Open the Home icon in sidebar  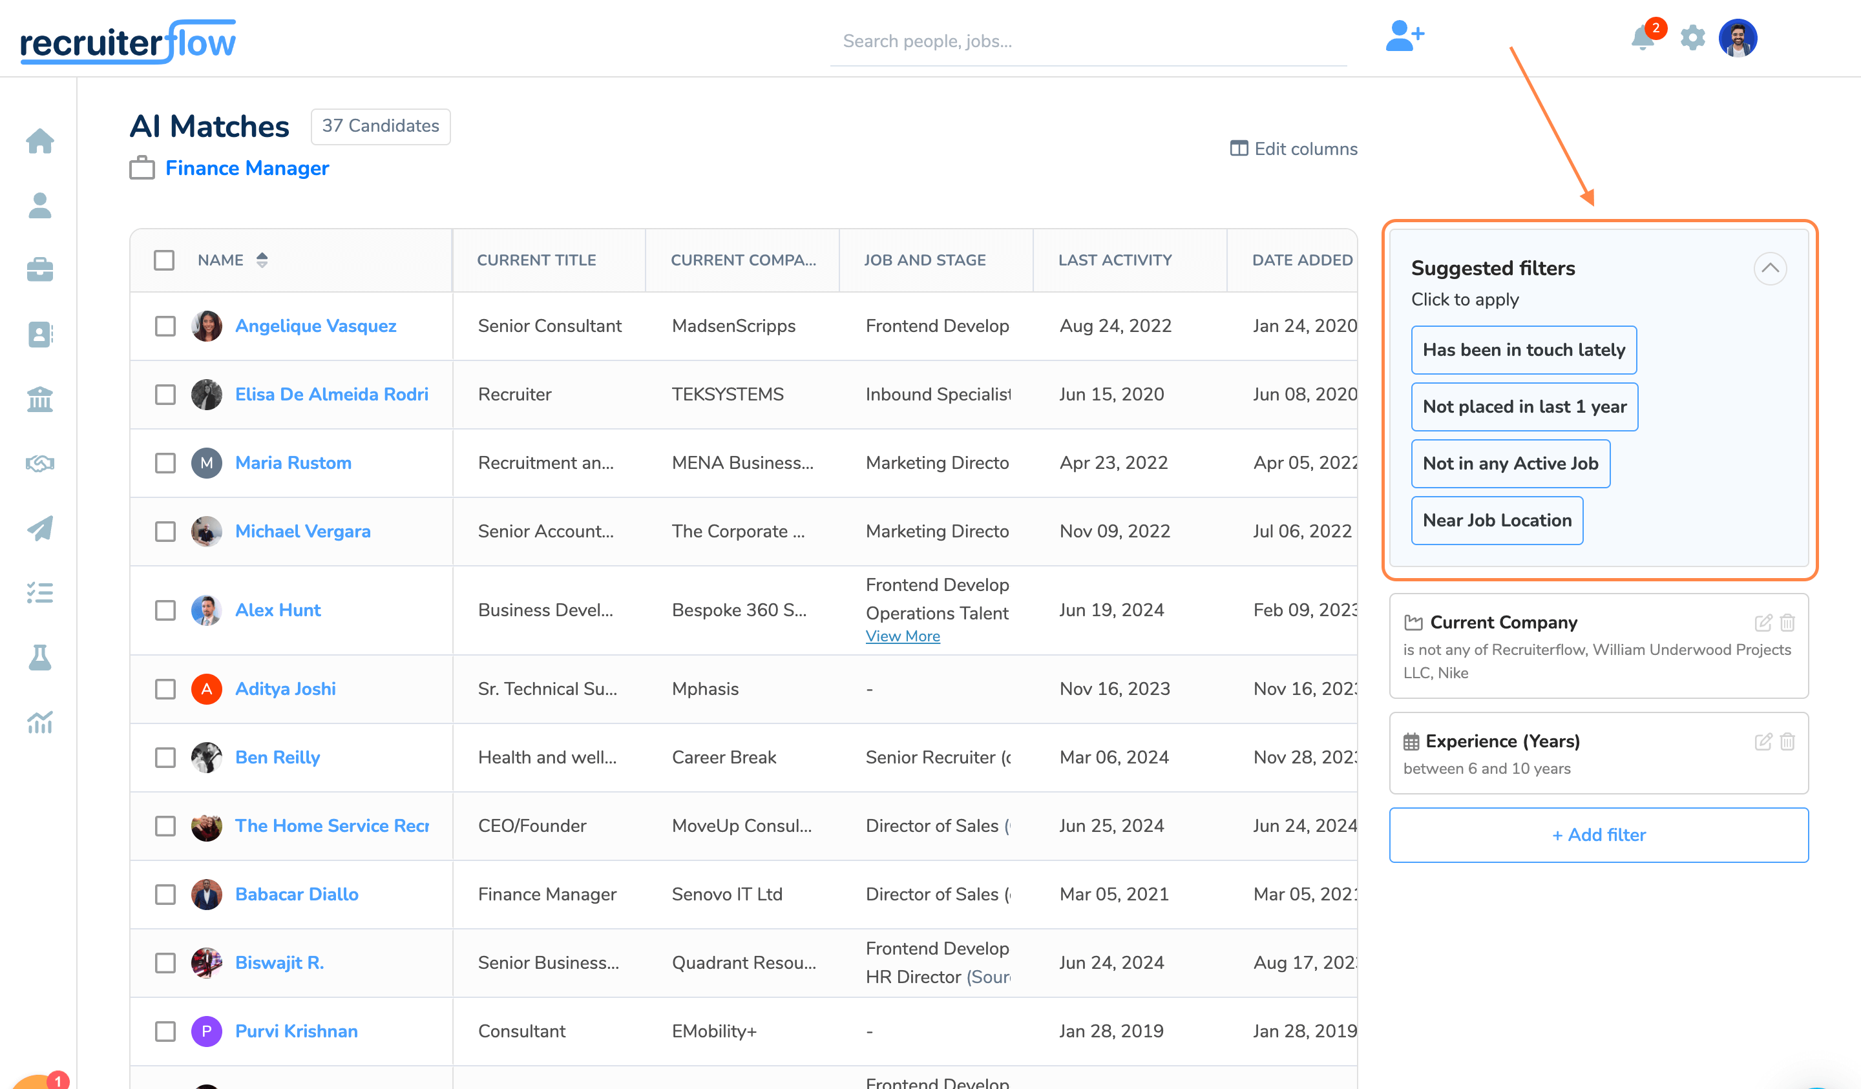pyautogui.click(x=40, y=141)
